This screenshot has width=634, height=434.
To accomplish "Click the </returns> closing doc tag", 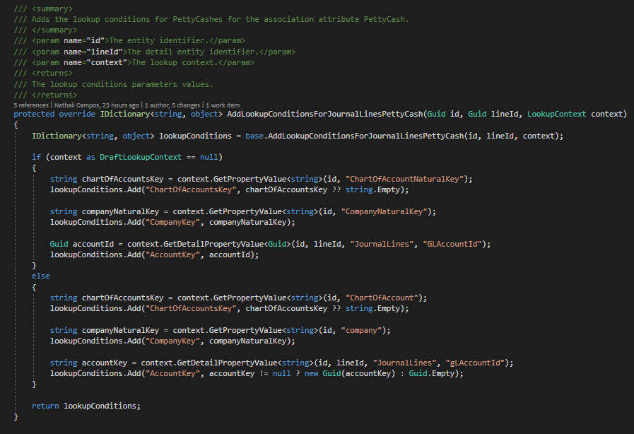I will click(54, 95).
